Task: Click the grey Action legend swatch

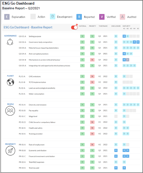Action: point(33,17)
